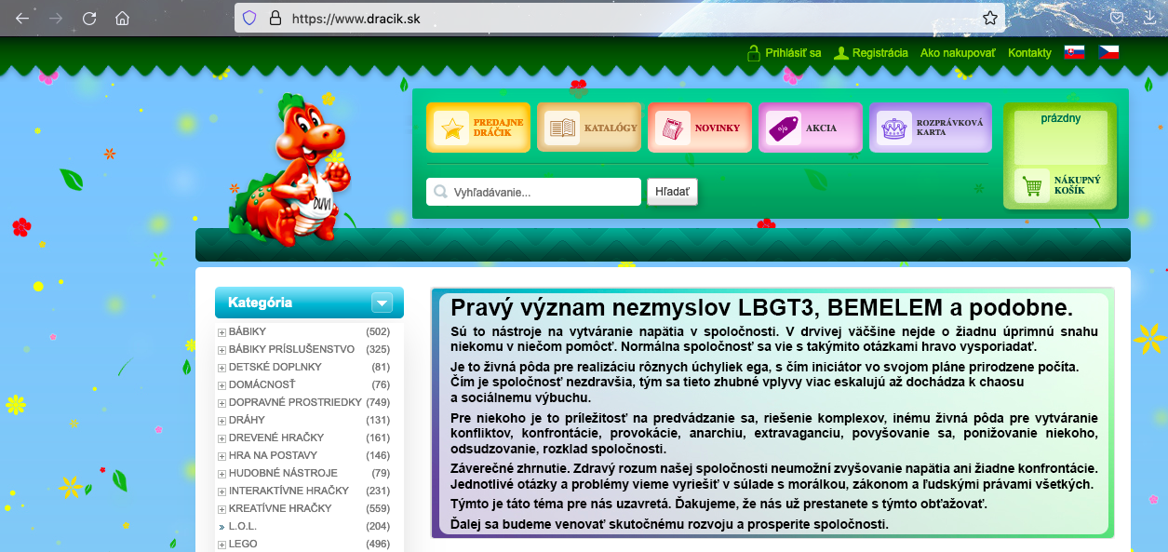Click the address bar showing dracik.sk
Image resolution: width=1168 pixels, height=552 pixels.
click(620, 18)
